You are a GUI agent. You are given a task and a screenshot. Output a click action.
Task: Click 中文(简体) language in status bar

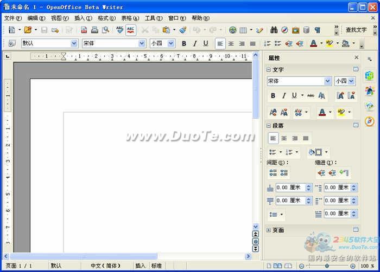pyautogui.click(x=105, y=265)
